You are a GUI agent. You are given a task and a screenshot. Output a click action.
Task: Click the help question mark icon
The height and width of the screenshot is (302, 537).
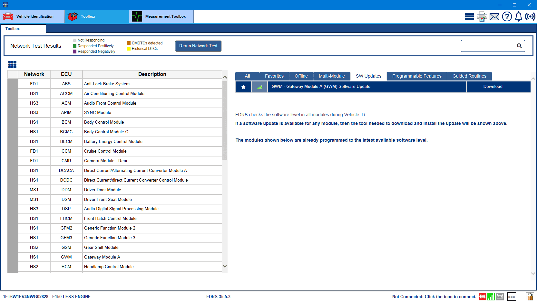tap(507, 16)
